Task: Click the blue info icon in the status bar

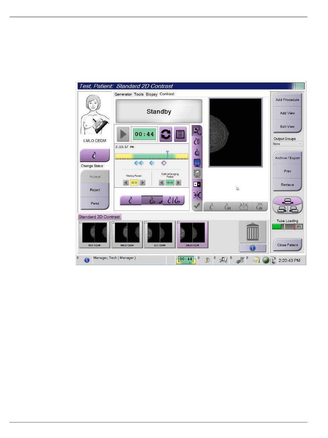Action: point(87,260)
